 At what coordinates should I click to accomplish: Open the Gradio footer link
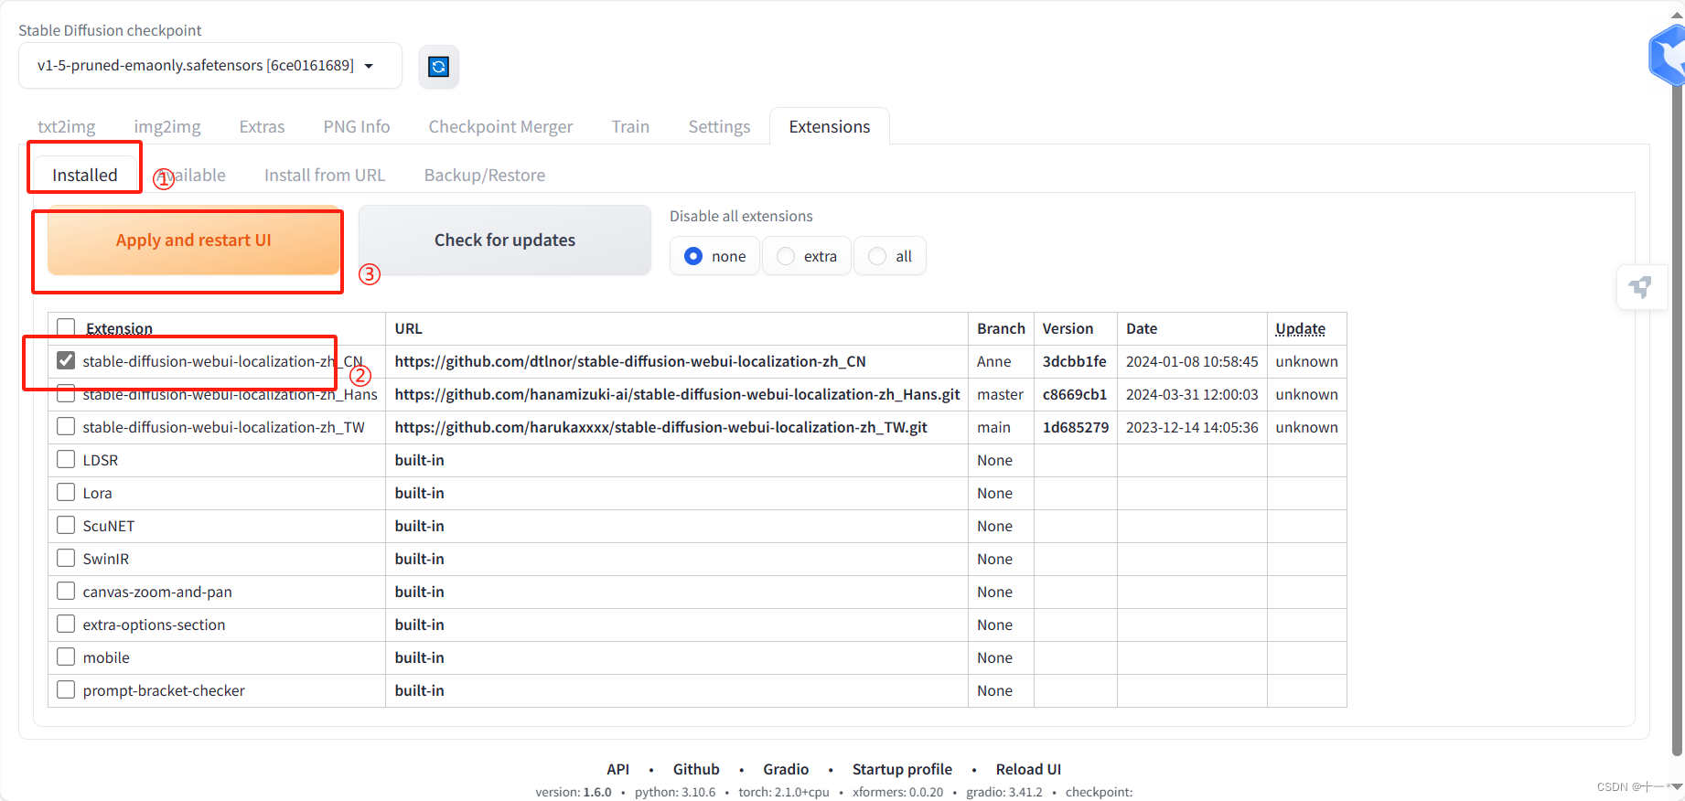pyautogui.click(x=786, y=769)
